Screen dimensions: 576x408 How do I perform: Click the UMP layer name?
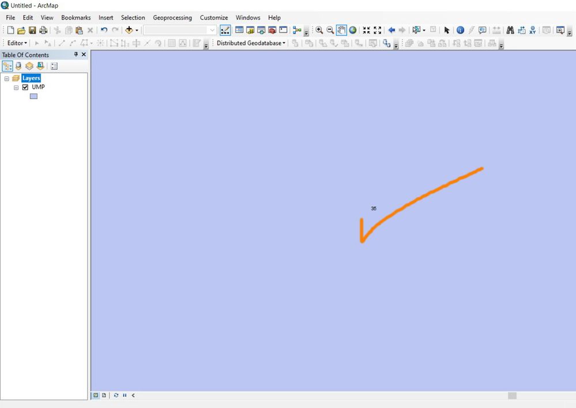[38, 87]
